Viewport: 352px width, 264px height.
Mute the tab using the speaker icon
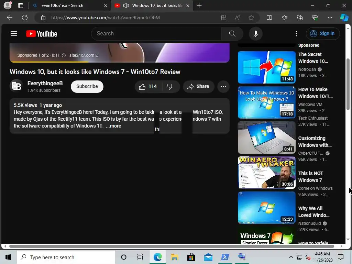click(126, 5)
